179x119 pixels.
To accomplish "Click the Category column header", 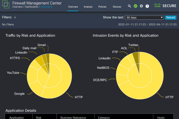I will pos(104,117).
